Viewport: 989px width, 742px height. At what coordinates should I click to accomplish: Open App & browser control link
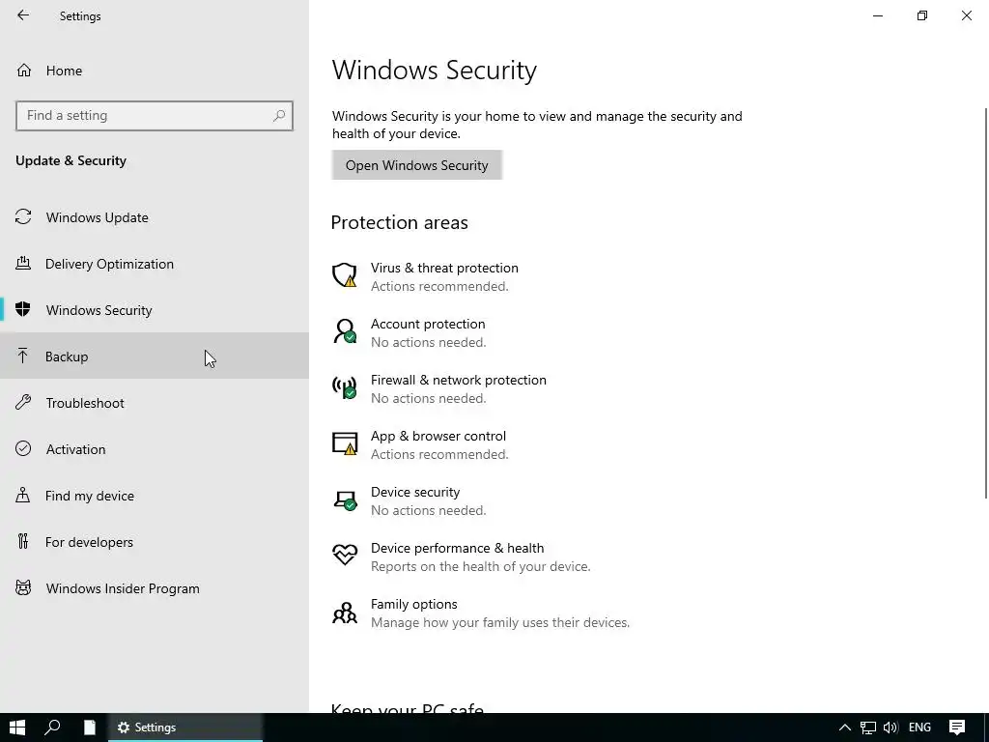[438, 436]
